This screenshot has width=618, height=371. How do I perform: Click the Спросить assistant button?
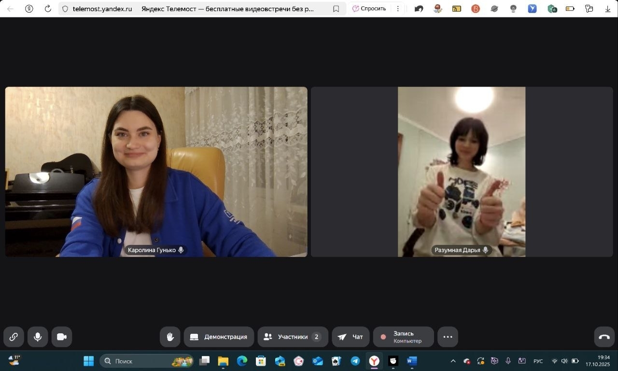point(370,9)
